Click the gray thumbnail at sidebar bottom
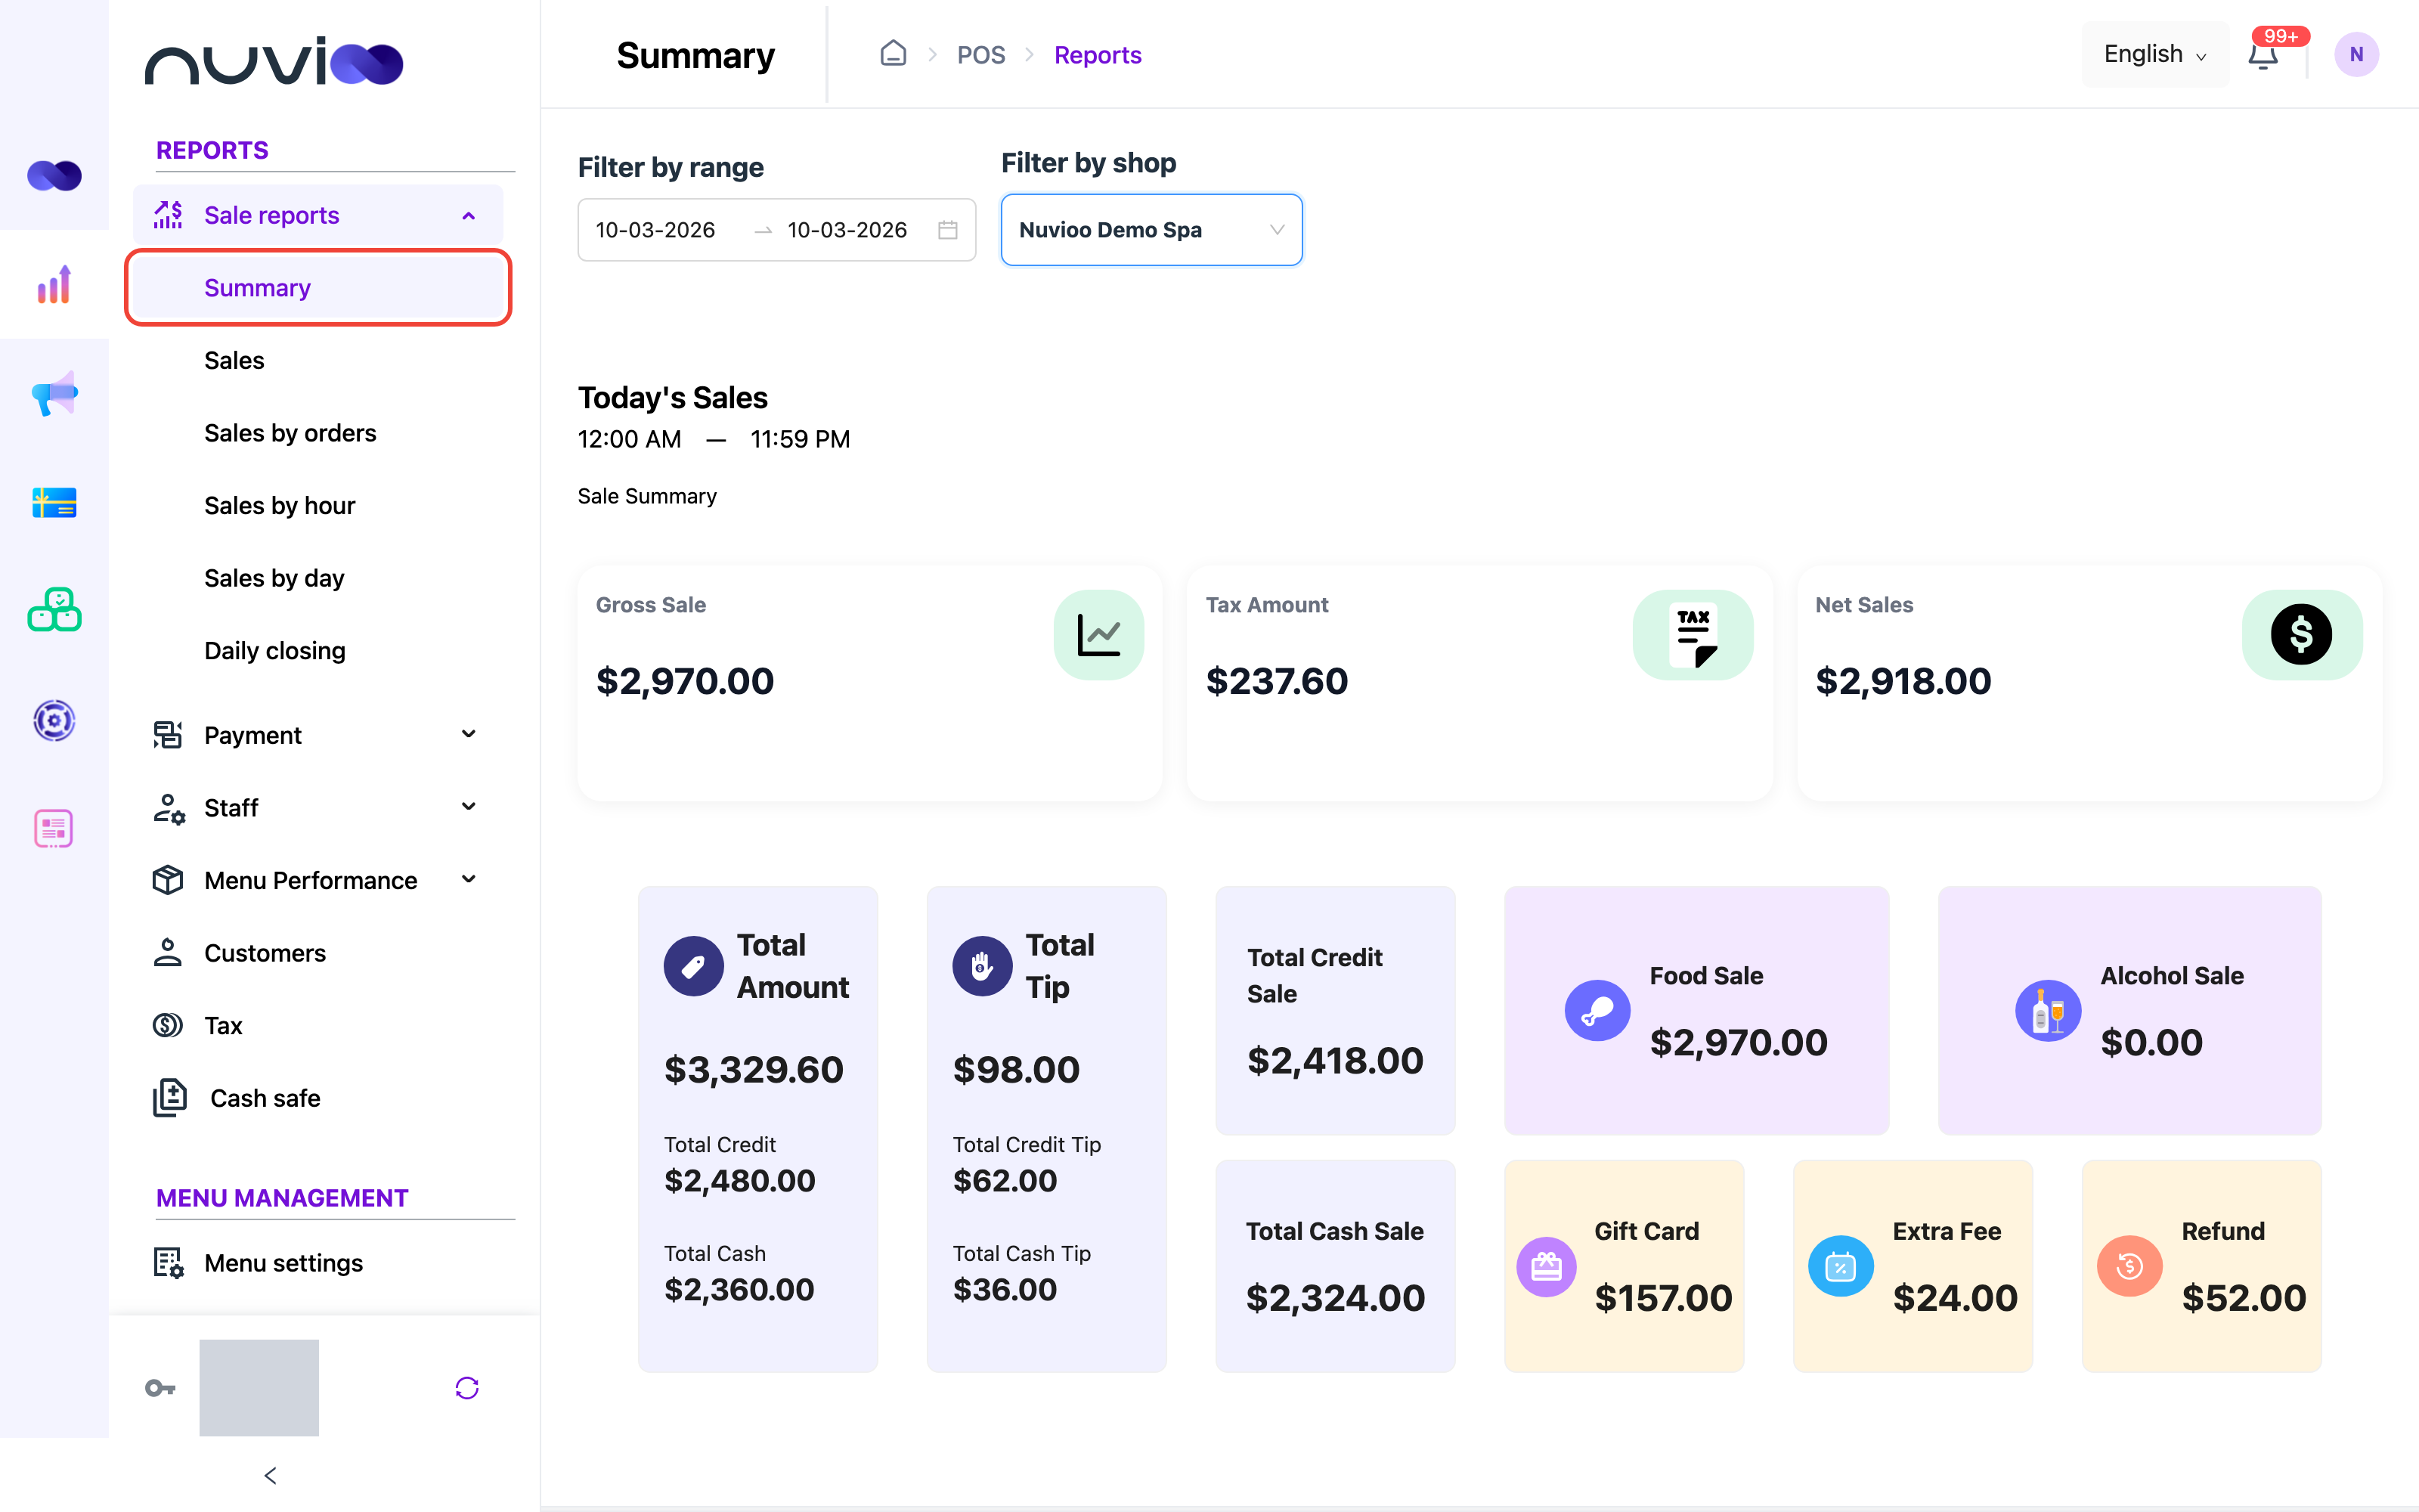The height and width of the screenshot is (1512, 2419). 259,1388
